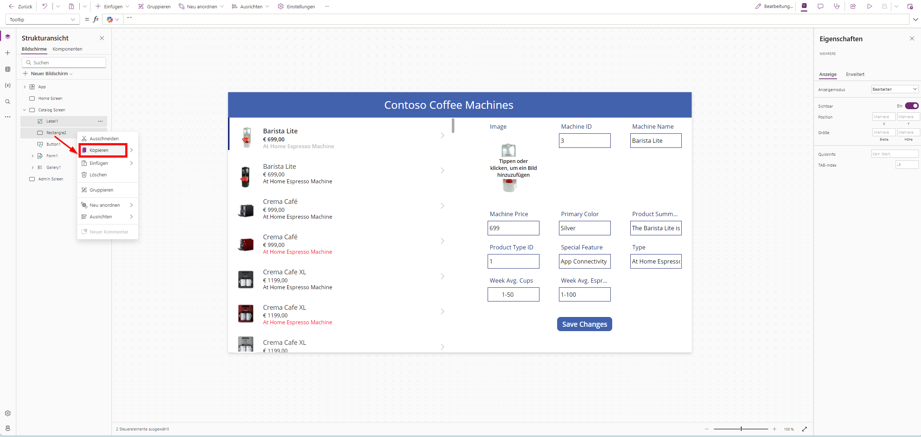The image size is (921, 437).
Task: Open the comments speech bubble icon
Action: (x=820, y=7)
